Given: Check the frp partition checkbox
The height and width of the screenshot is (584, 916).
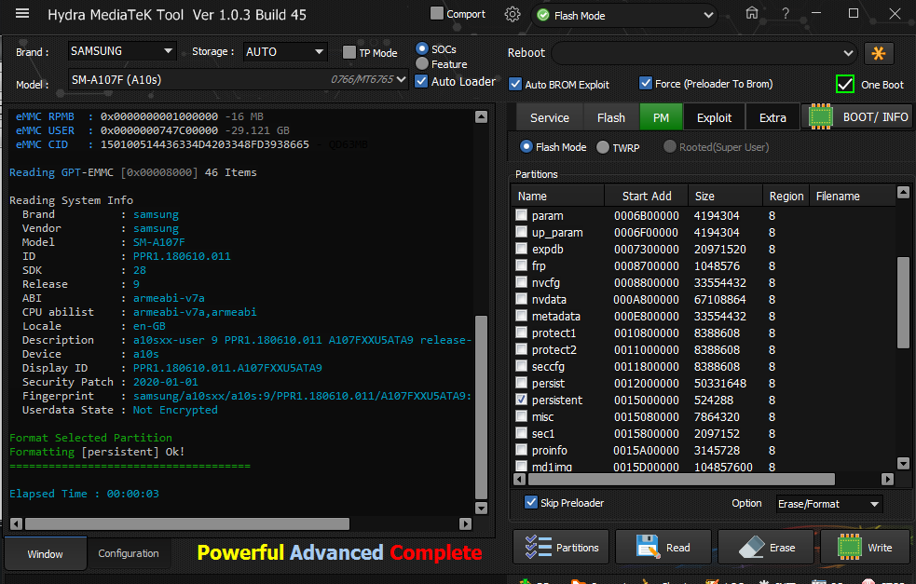Looking at the screenshot, I should (x=522, y=265).
